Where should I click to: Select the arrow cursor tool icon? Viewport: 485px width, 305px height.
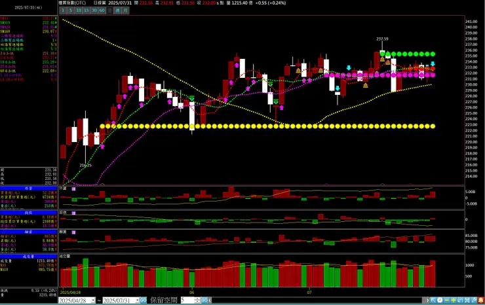click(x=433, y=300)
